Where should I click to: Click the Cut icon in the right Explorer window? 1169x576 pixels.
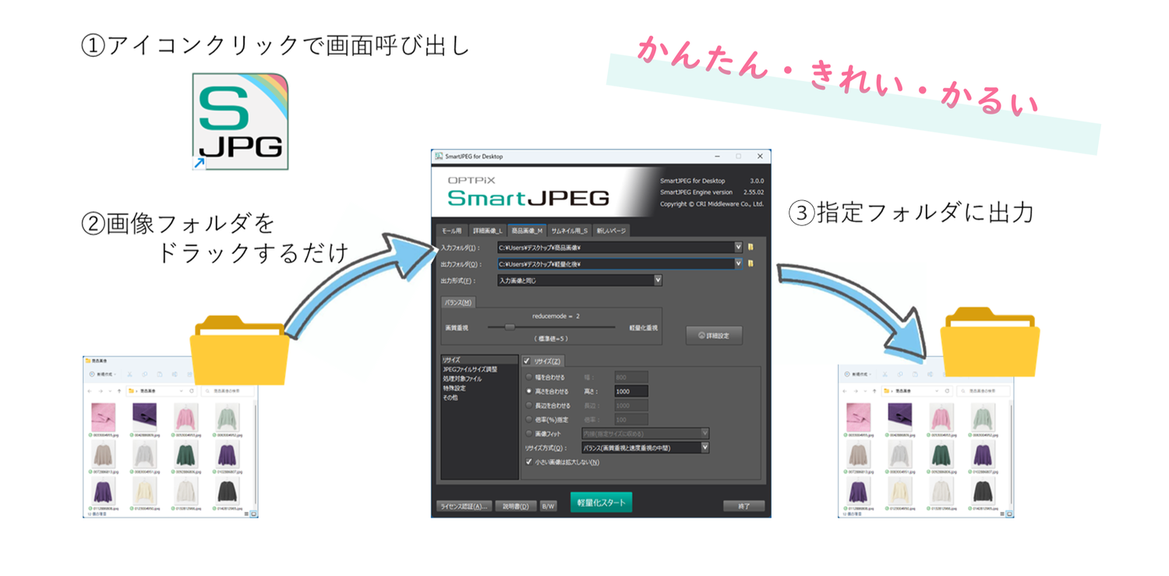point(885,374)
